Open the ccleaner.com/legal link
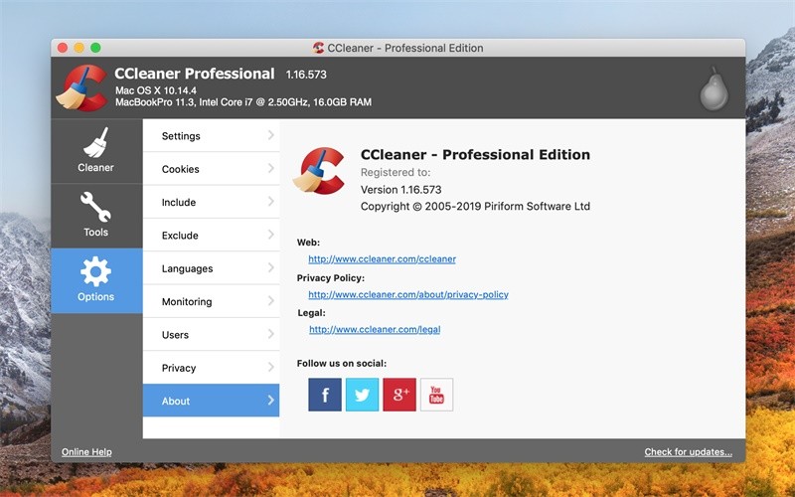 (375, 330)
